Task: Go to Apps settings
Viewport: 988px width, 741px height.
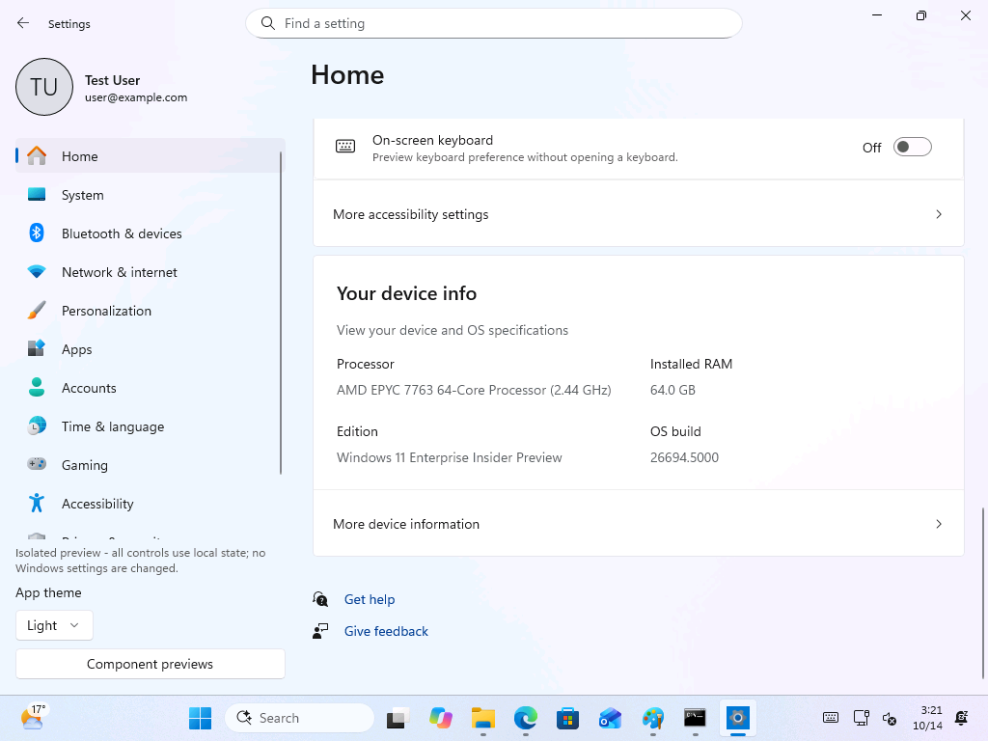Action: click(150, 348)
